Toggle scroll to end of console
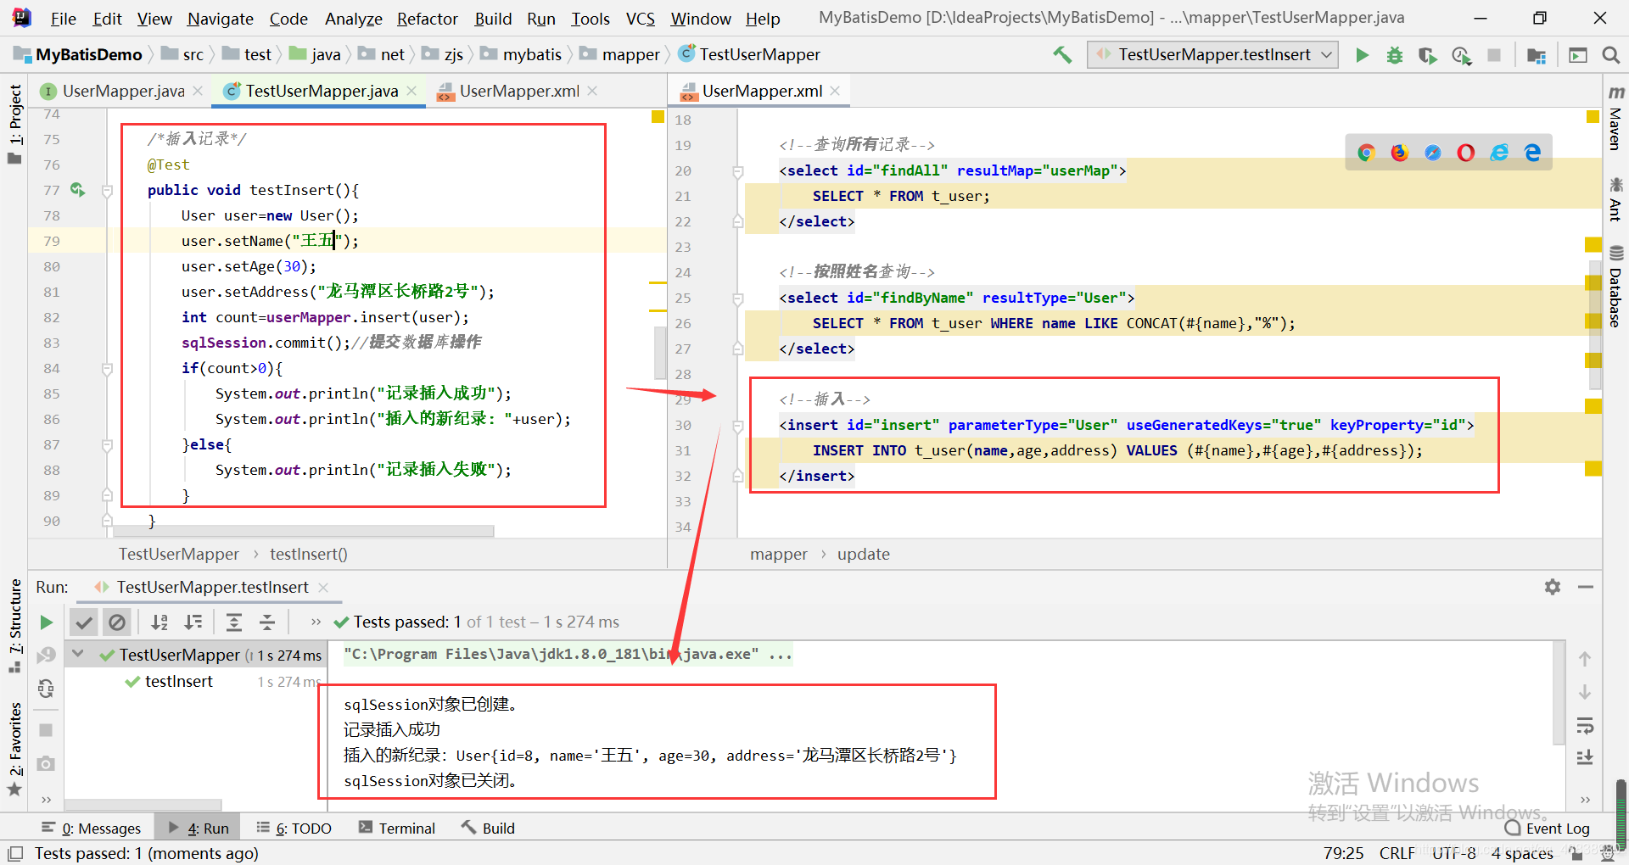This screenshot has height=865, width=1629. coord(1585,757)
